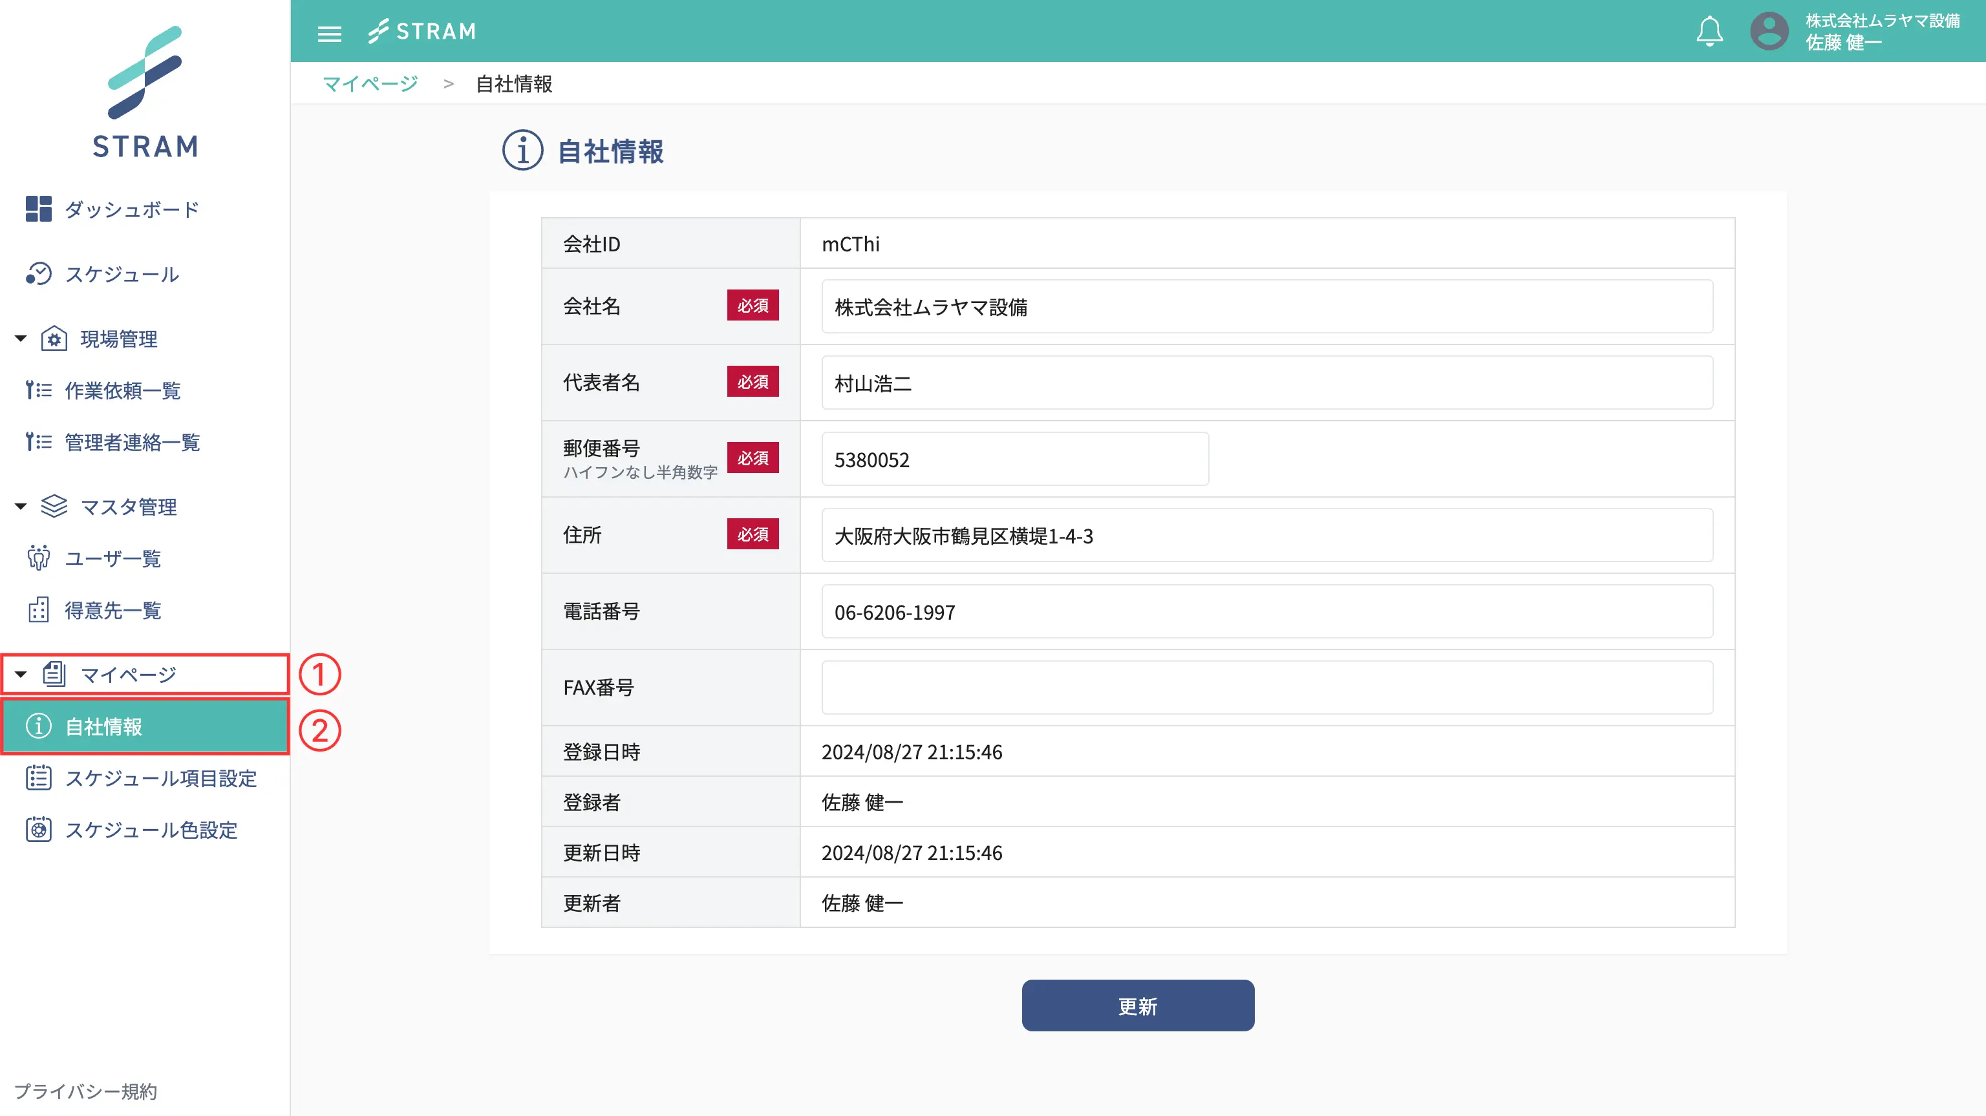1986x1116 pixels.
Task: Click the notification bell icon
Action: (1709, 32)
